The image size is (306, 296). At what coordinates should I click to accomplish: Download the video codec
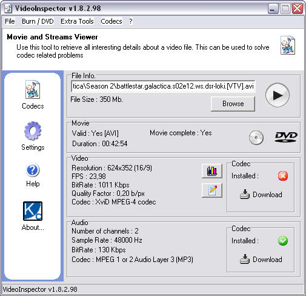[x=261, y=195]
